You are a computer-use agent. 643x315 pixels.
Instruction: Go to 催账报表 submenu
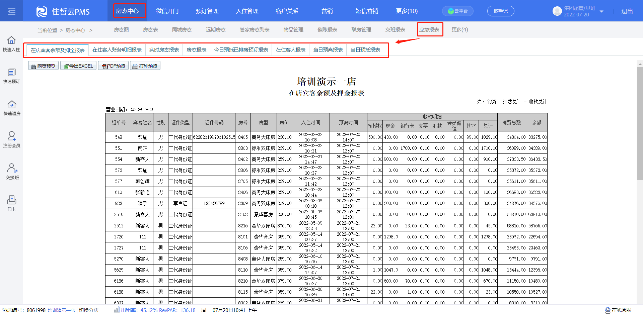click(327, 30)
